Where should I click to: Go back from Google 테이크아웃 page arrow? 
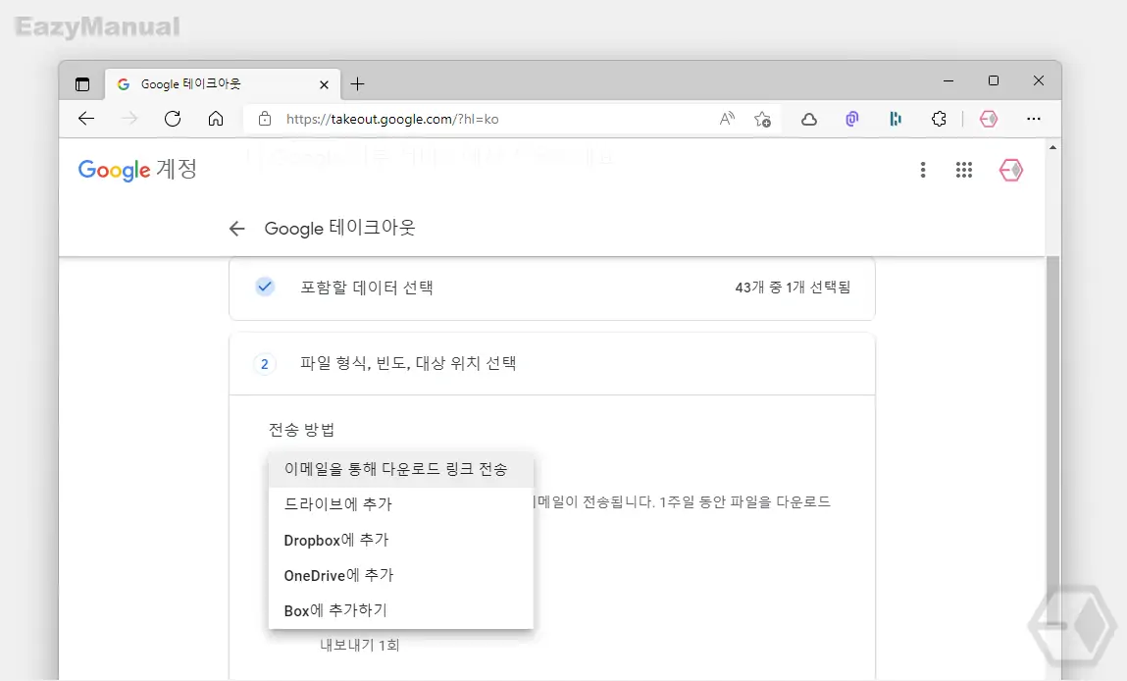point(236,229)
